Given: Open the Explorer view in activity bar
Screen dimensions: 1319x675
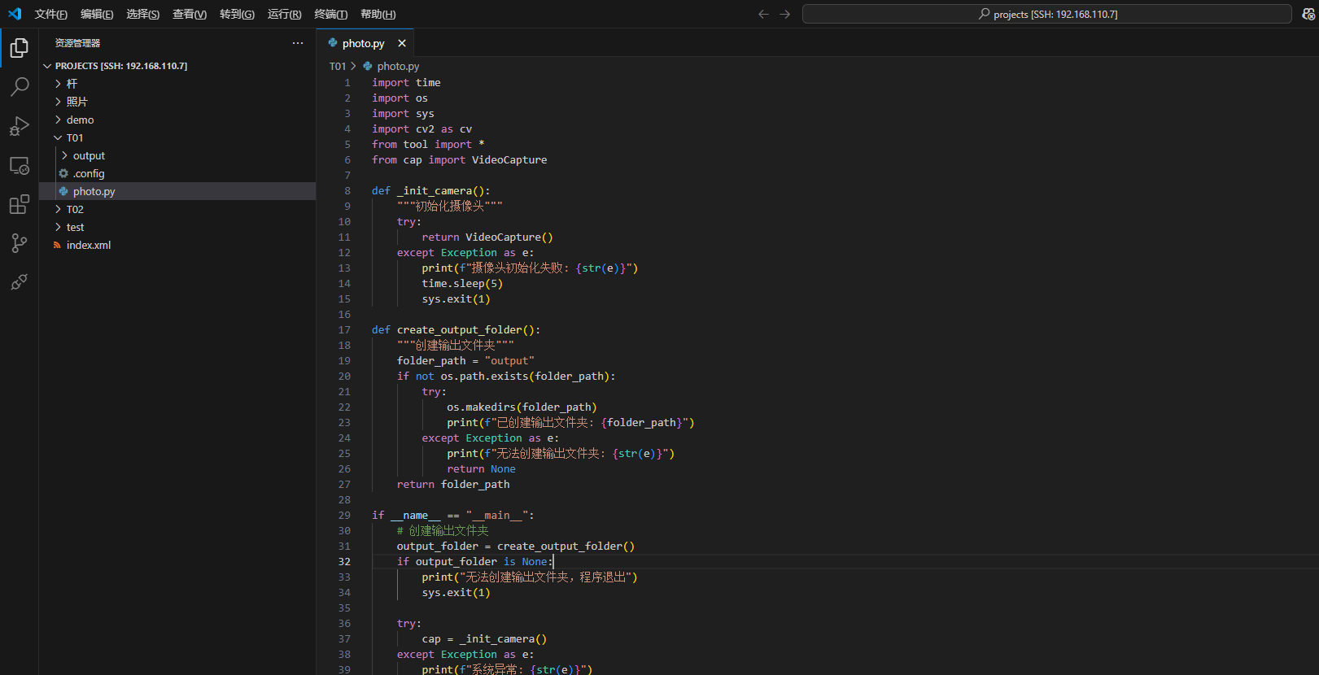Looking at the screenshot, I should [x=20, y=48].
